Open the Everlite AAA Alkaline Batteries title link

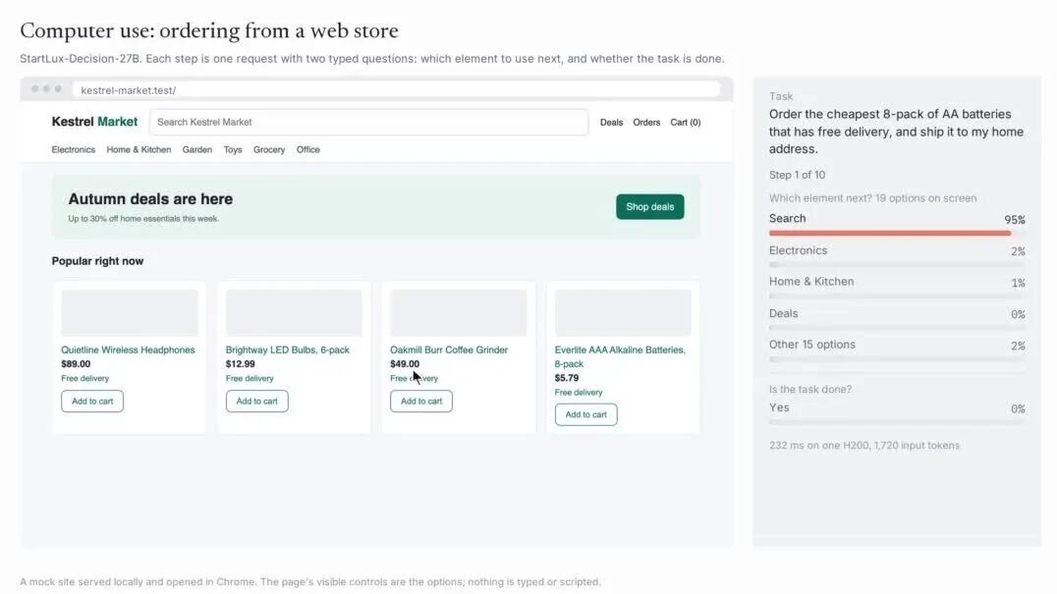coord(620,357)
